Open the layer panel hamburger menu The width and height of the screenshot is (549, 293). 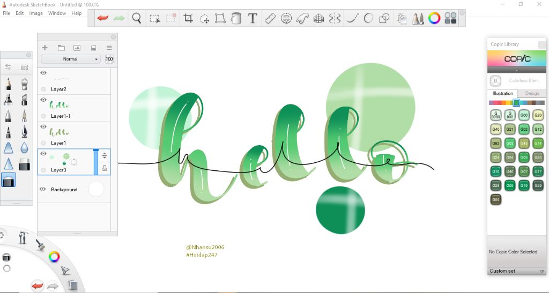[x=109, y=48]
